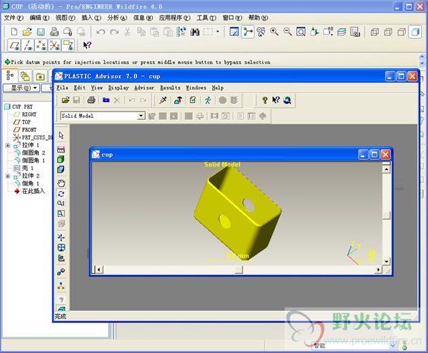Image resolution: width=428 pixels, height=353 pixels.
Task: Select favorites tab icon in navigator
Action: click(x=40, y=76)
